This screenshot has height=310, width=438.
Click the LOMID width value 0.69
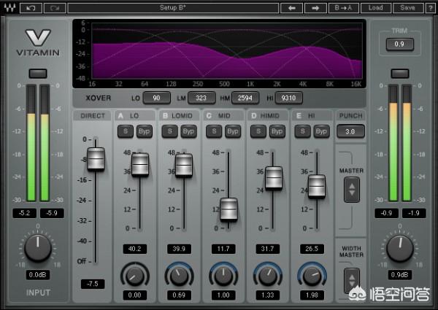179,295
